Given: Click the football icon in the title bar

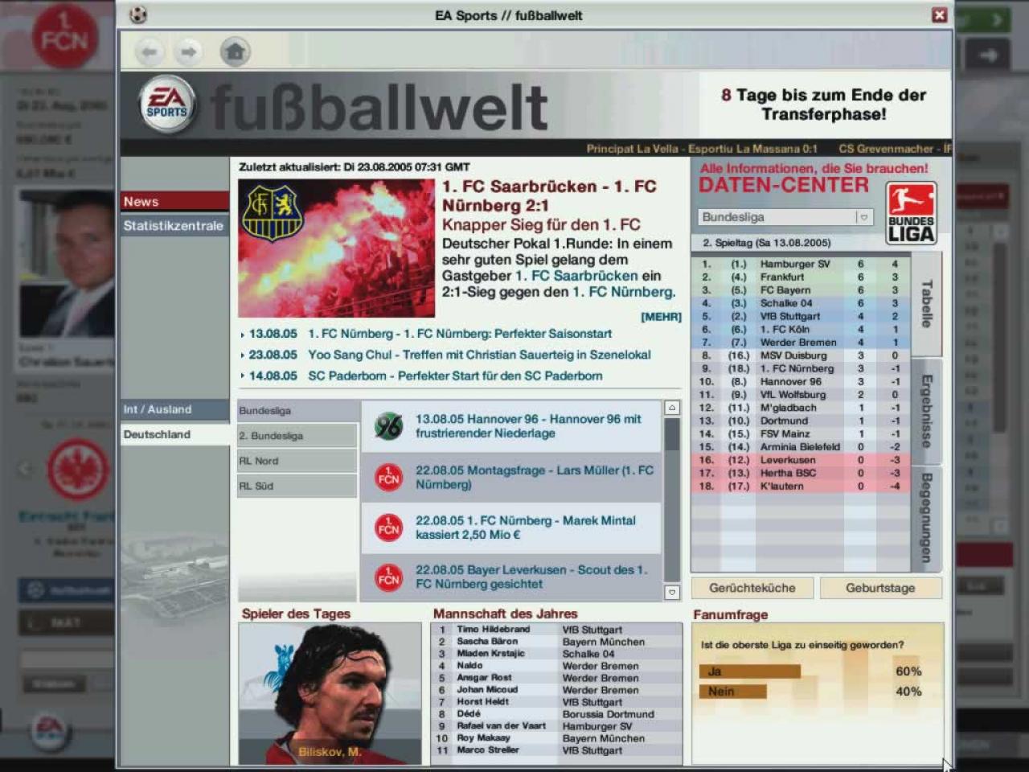Looking at the screenshot, I should [138, 14].
